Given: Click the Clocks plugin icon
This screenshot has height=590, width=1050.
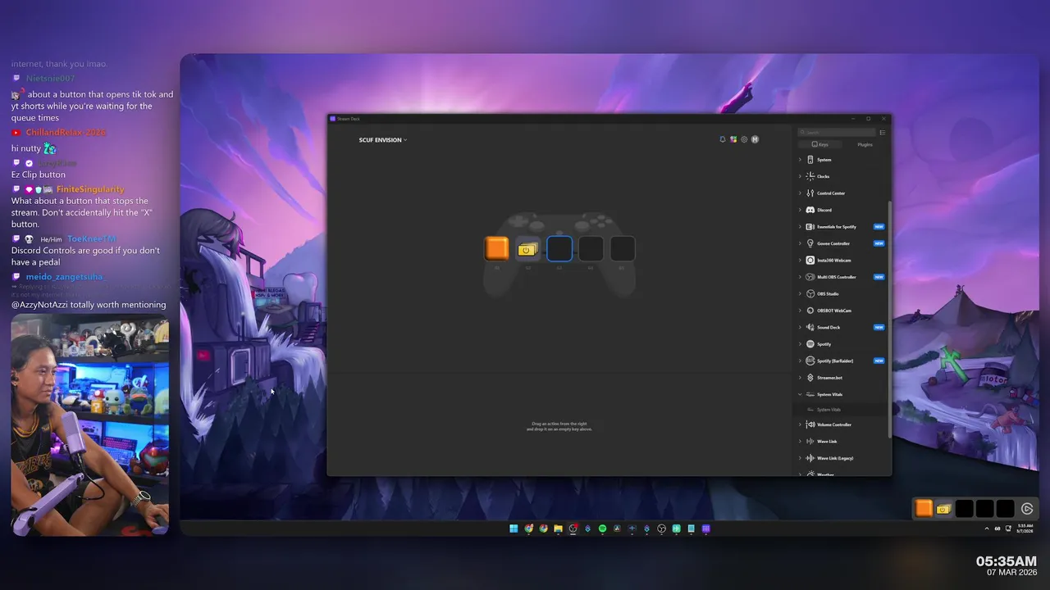Looking at the screenshot, I should click(x=810, y=176).
